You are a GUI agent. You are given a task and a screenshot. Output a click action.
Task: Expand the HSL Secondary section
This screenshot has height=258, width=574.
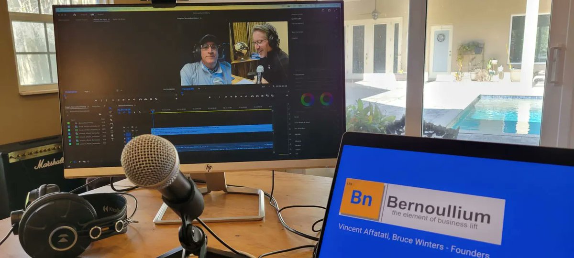point(300,129)
